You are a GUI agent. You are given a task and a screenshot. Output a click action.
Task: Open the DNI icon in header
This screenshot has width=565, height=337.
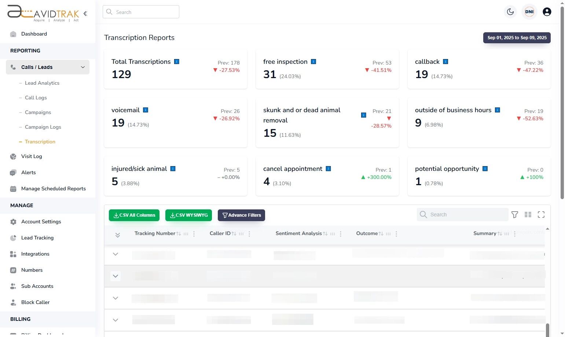coord(529,12)
